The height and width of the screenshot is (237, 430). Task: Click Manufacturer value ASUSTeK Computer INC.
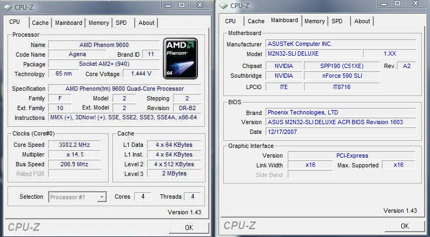pos(341,44)
